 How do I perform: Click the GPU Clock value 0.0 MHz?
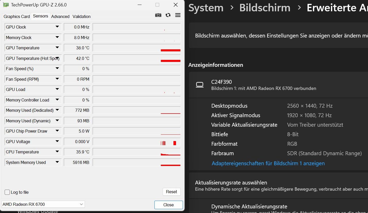coord(77,27)
